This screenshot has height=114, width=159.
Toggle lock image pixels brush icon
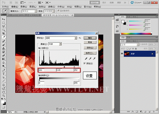click(x=130, y=49)
